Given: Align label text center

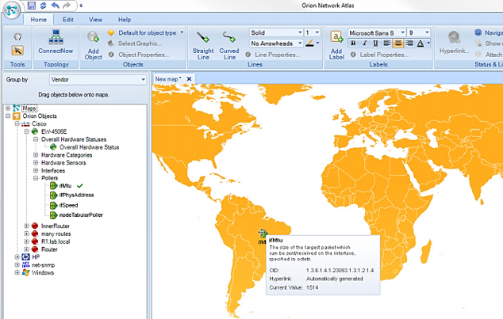Looking at the screenshot, I should point(397,44).
